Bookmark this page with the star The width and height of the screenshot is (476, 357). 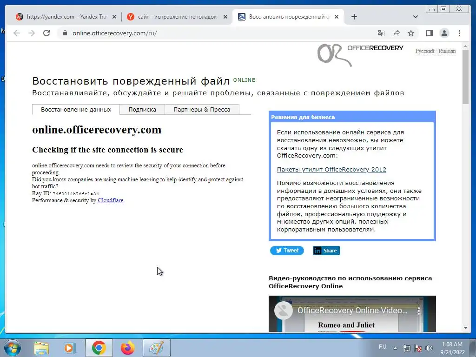[411, 33]
